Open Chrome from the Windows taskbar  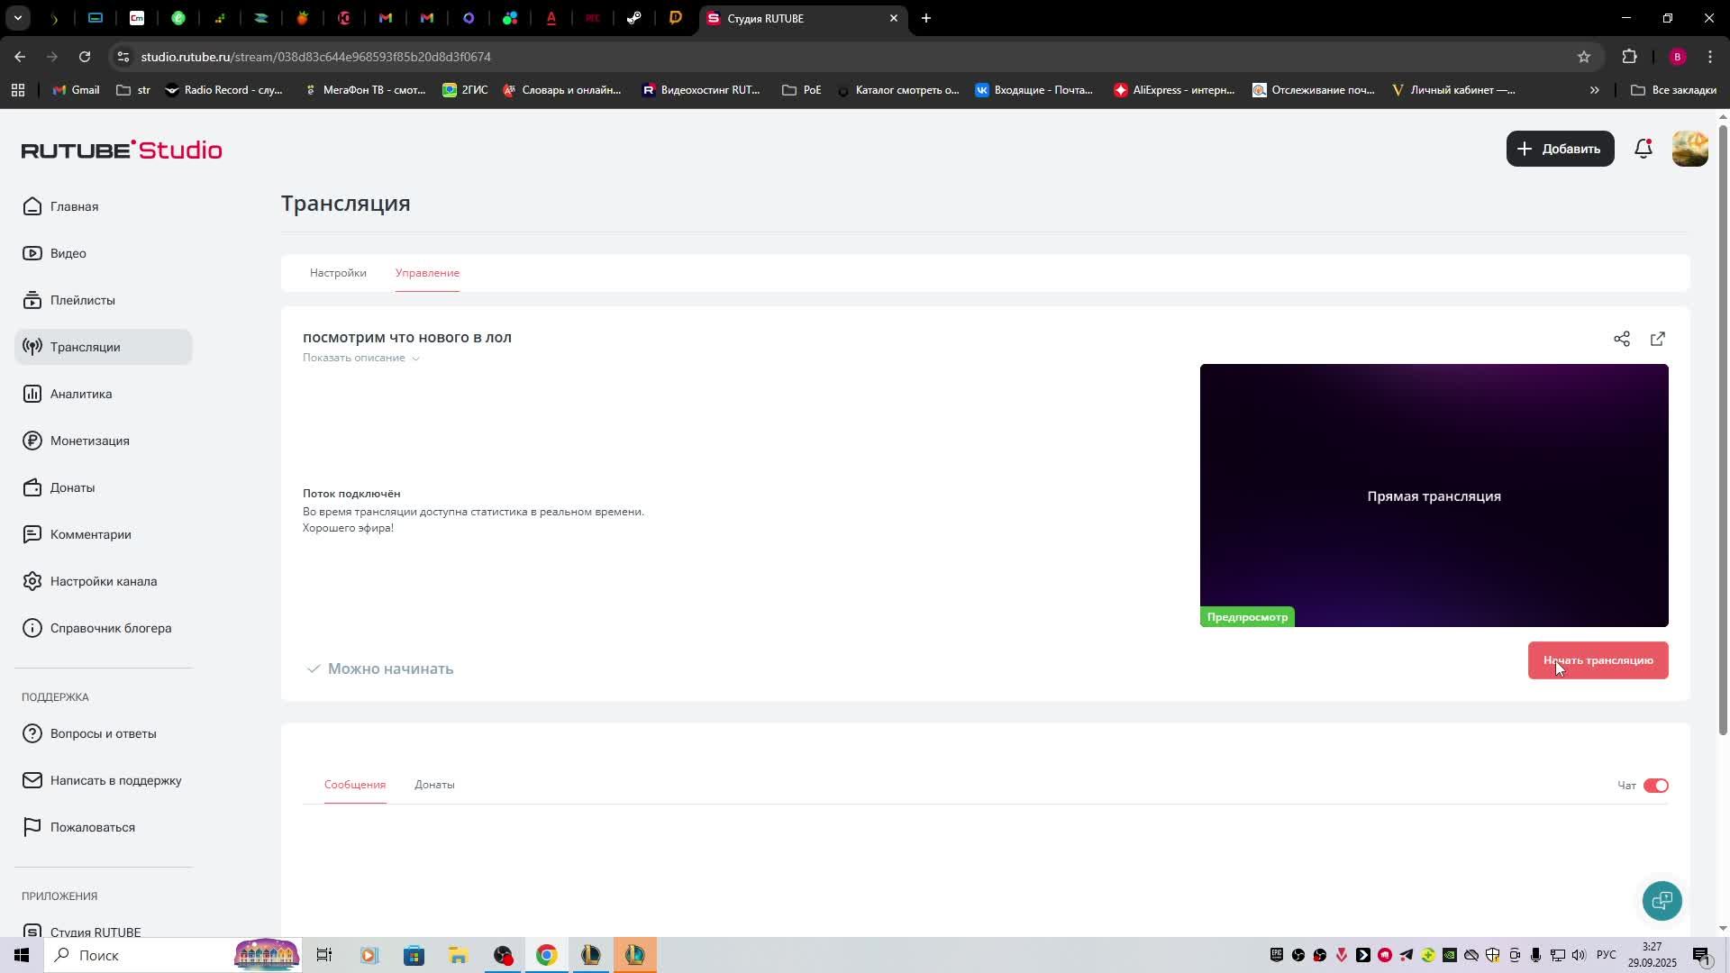546,955
